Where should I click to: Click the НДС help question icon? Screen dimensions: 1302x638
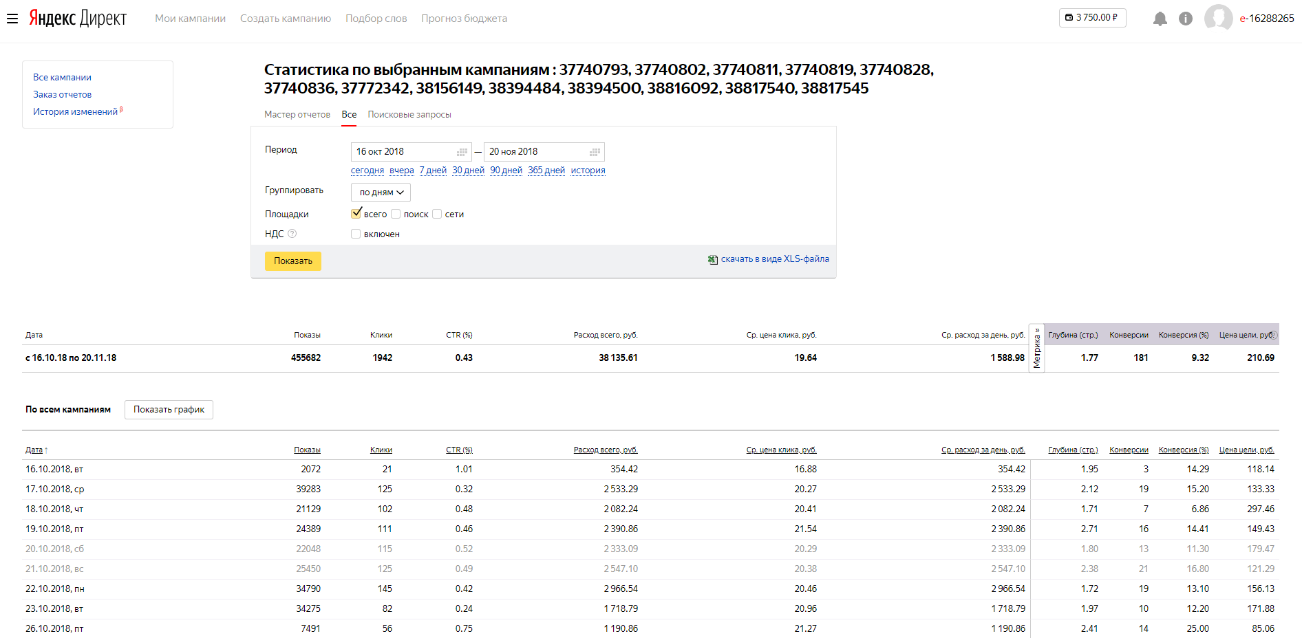292,234
